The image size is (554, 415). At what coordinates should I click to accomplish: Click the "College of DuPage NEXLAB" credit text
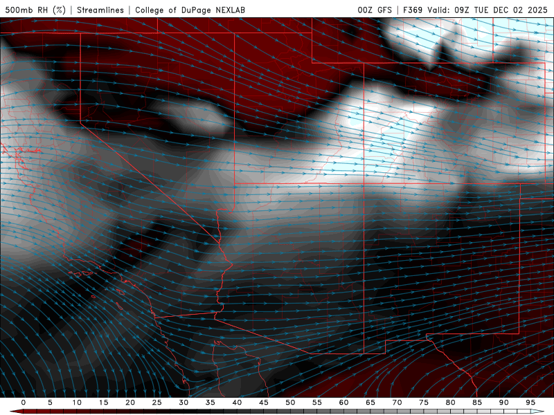click(x=190, y=10)
